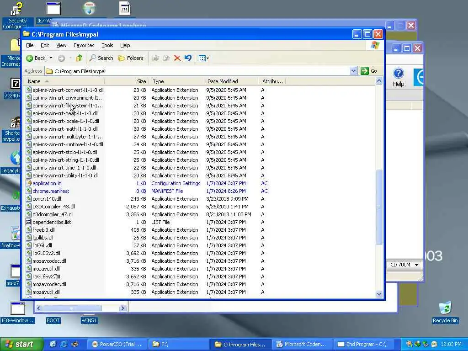Sort by the Size column header
468x351 pixels.
(x=126, y=81)
